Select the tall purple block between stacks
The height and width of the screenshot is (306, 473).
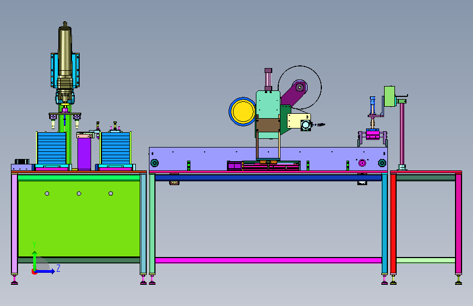(x=84, y=154)
